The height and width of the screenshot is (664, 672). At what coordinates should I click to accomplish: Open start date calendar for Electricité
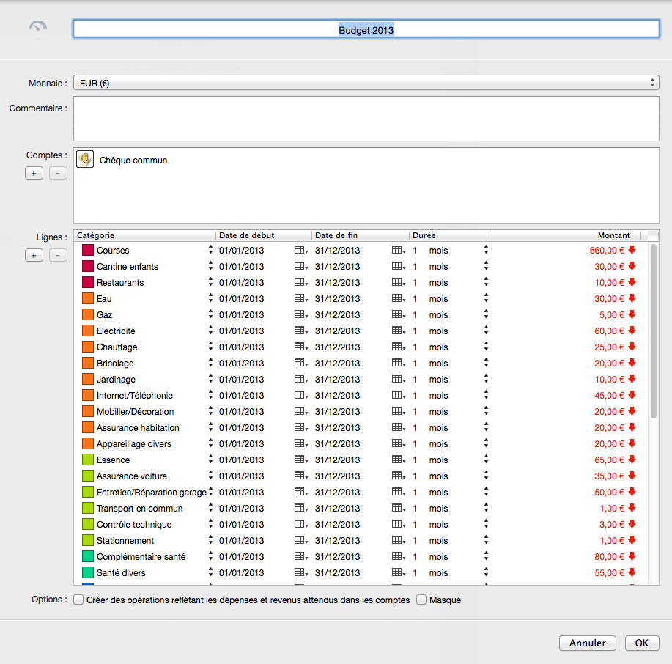point(301,331)
